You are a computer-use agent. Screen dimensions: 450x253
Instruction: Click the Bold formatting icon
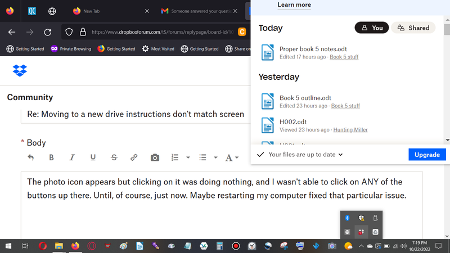[x=51, y=158]
